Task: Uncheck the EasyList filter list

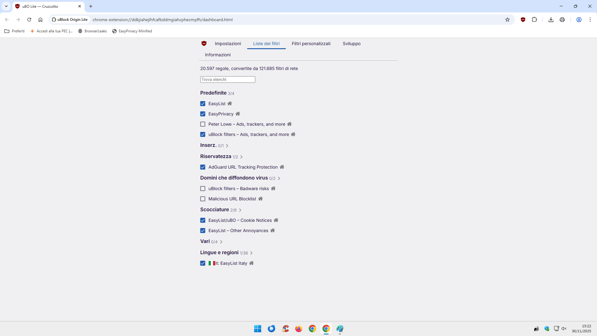Action: click(x=203, y=104)
